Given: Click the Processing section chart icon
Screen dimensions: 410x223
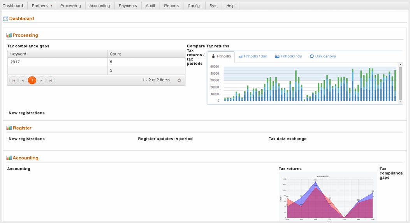Looking at the screenshot, I should (x=9, y=35).
